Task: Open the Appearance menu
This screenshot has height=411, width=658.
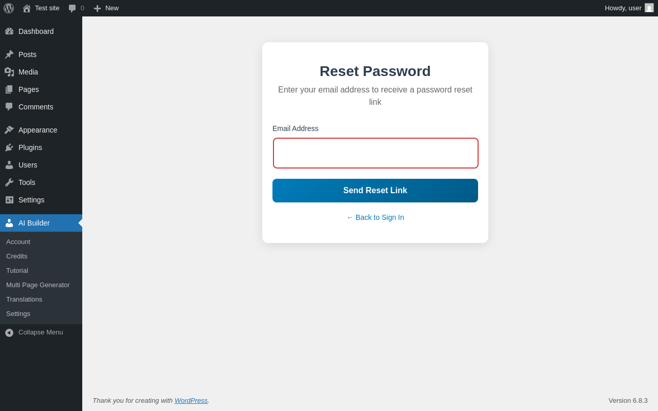Action: [x=38, y=130]
